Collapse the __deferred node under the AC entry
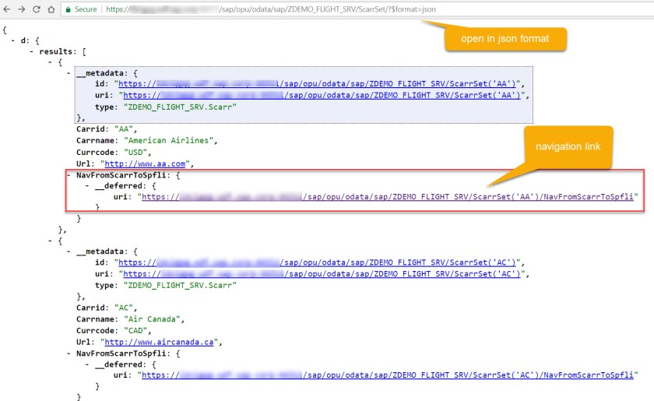Viewport: 654px width, 401px height. coord(86,364)
